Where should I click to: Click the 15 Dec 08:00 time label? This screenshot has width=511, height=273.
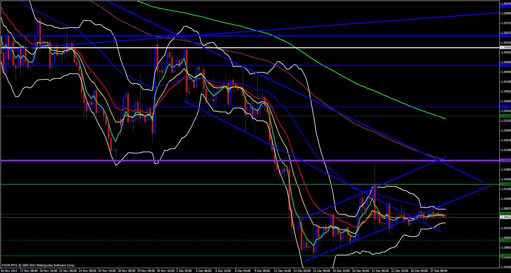click(x=322, y=271)
